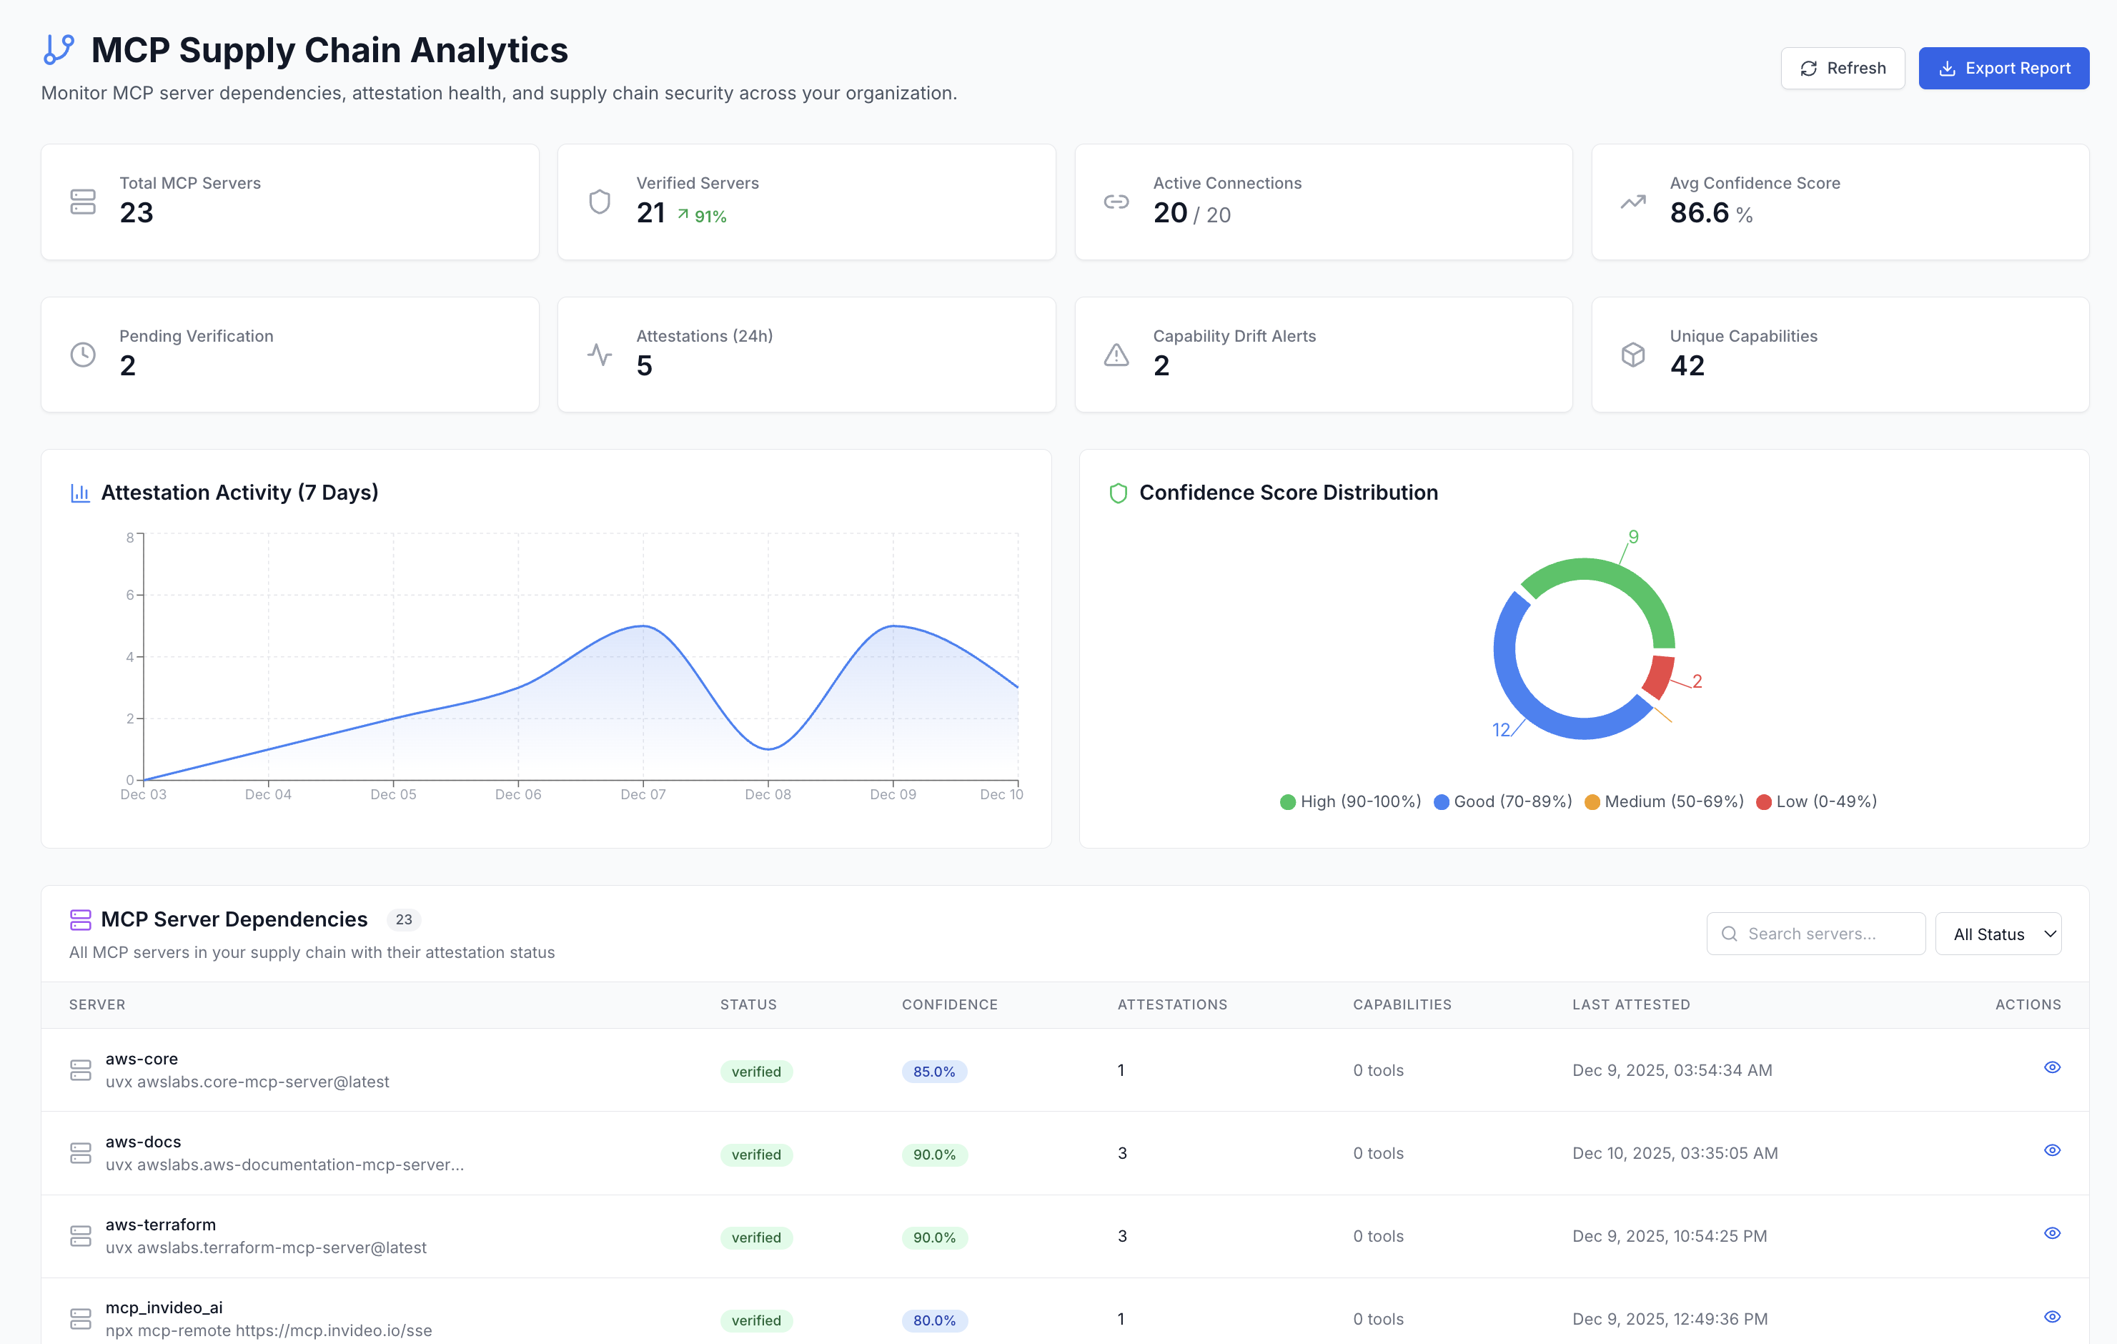
Task: Click the search magnifier in the servers search box
Action: (1730, 933)
